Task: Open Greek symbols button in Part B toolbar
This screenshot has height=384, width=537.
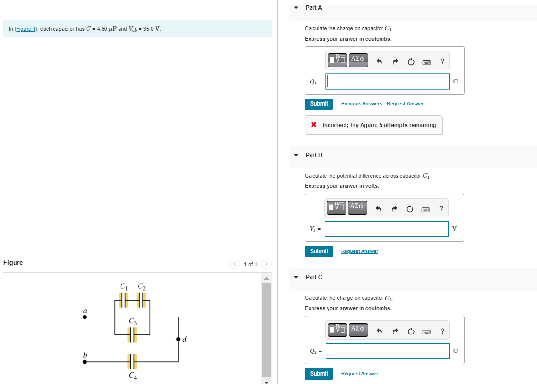Action: click(x=357, y=208)
